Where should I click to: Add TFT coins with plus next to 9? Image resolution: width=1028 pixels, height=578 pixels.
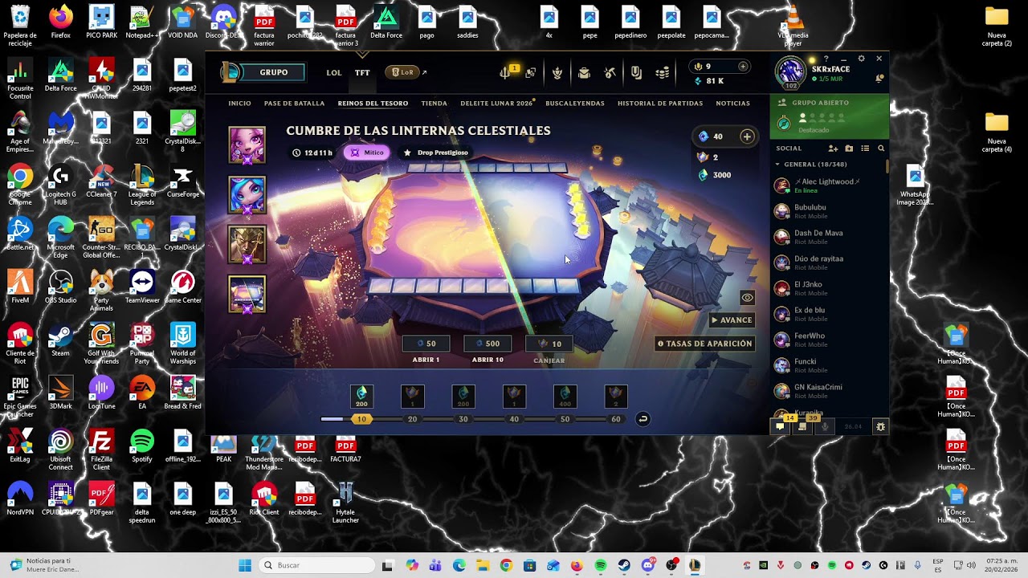743,67
